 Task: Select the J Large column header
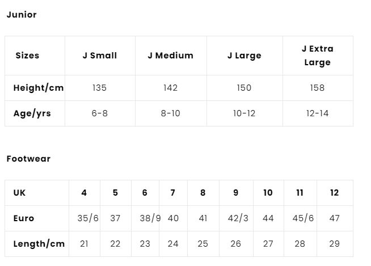click(244, 56)
